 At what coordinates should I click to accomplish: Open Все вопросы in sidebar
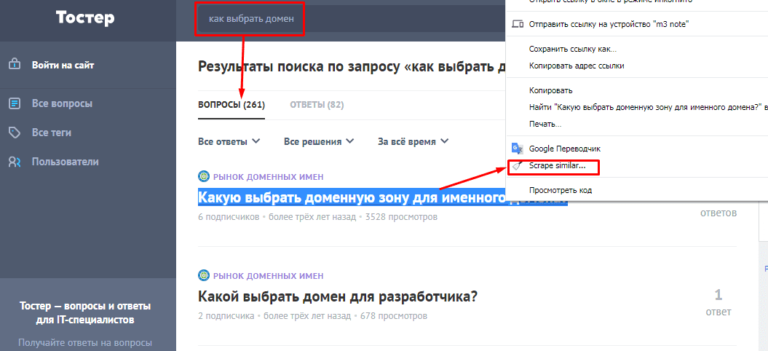point(62,104)
